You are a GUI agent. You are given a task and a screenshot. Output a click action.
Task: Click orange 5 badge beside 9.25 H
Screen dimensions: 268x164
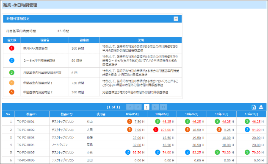tap(219, 130)
